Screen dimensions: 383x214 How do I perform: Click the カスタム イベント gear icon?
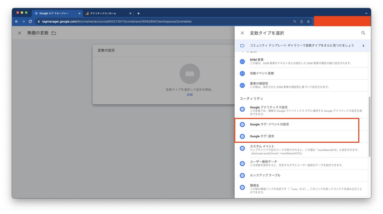coord(242,148)
